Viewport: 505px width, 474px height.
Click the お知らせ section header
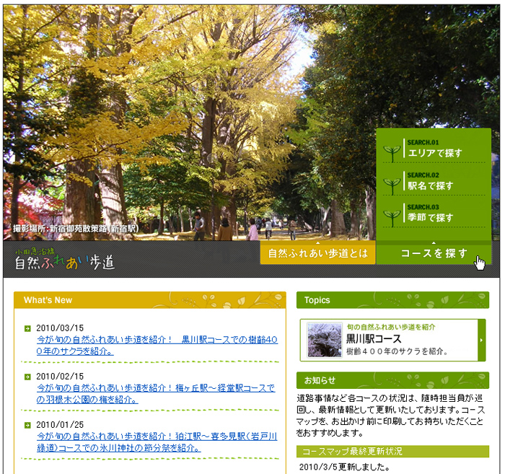pyautogui.click(x=392, y=380)
